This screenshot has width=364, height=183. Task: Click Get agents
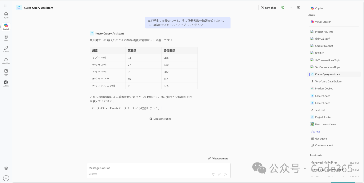319,139
